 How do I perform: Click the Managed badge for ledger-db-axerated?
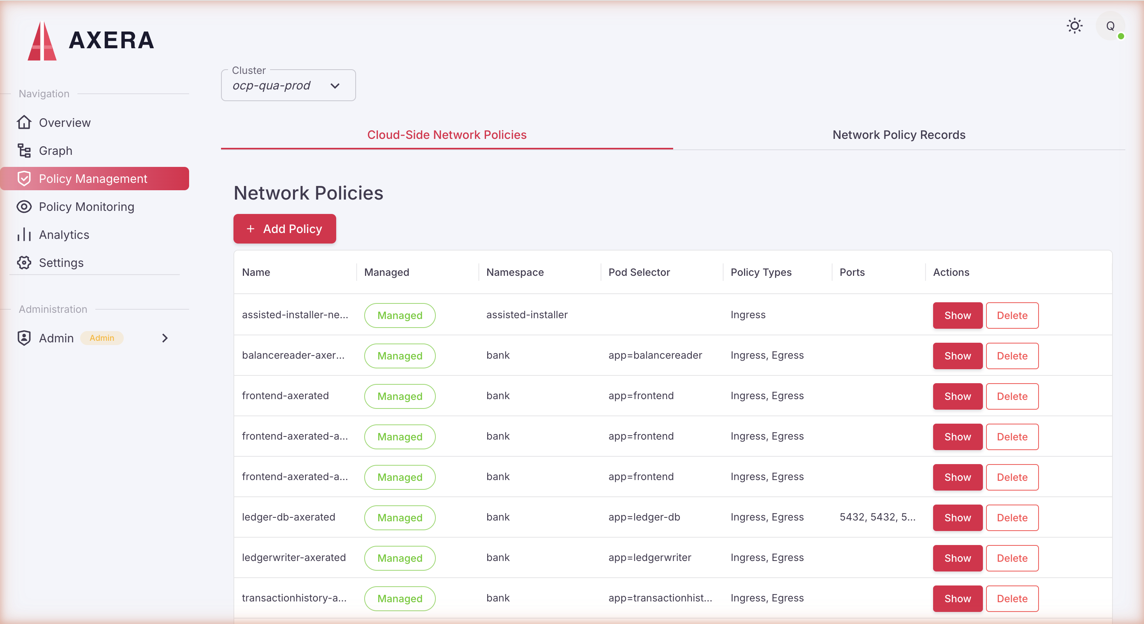pos(400,517)
